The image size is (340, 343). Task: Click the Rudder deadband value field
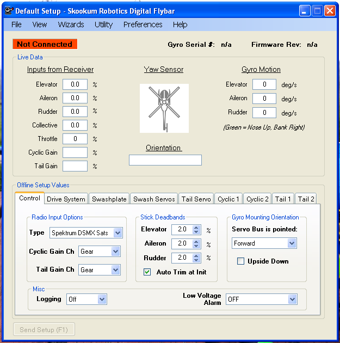coord(182,258)
